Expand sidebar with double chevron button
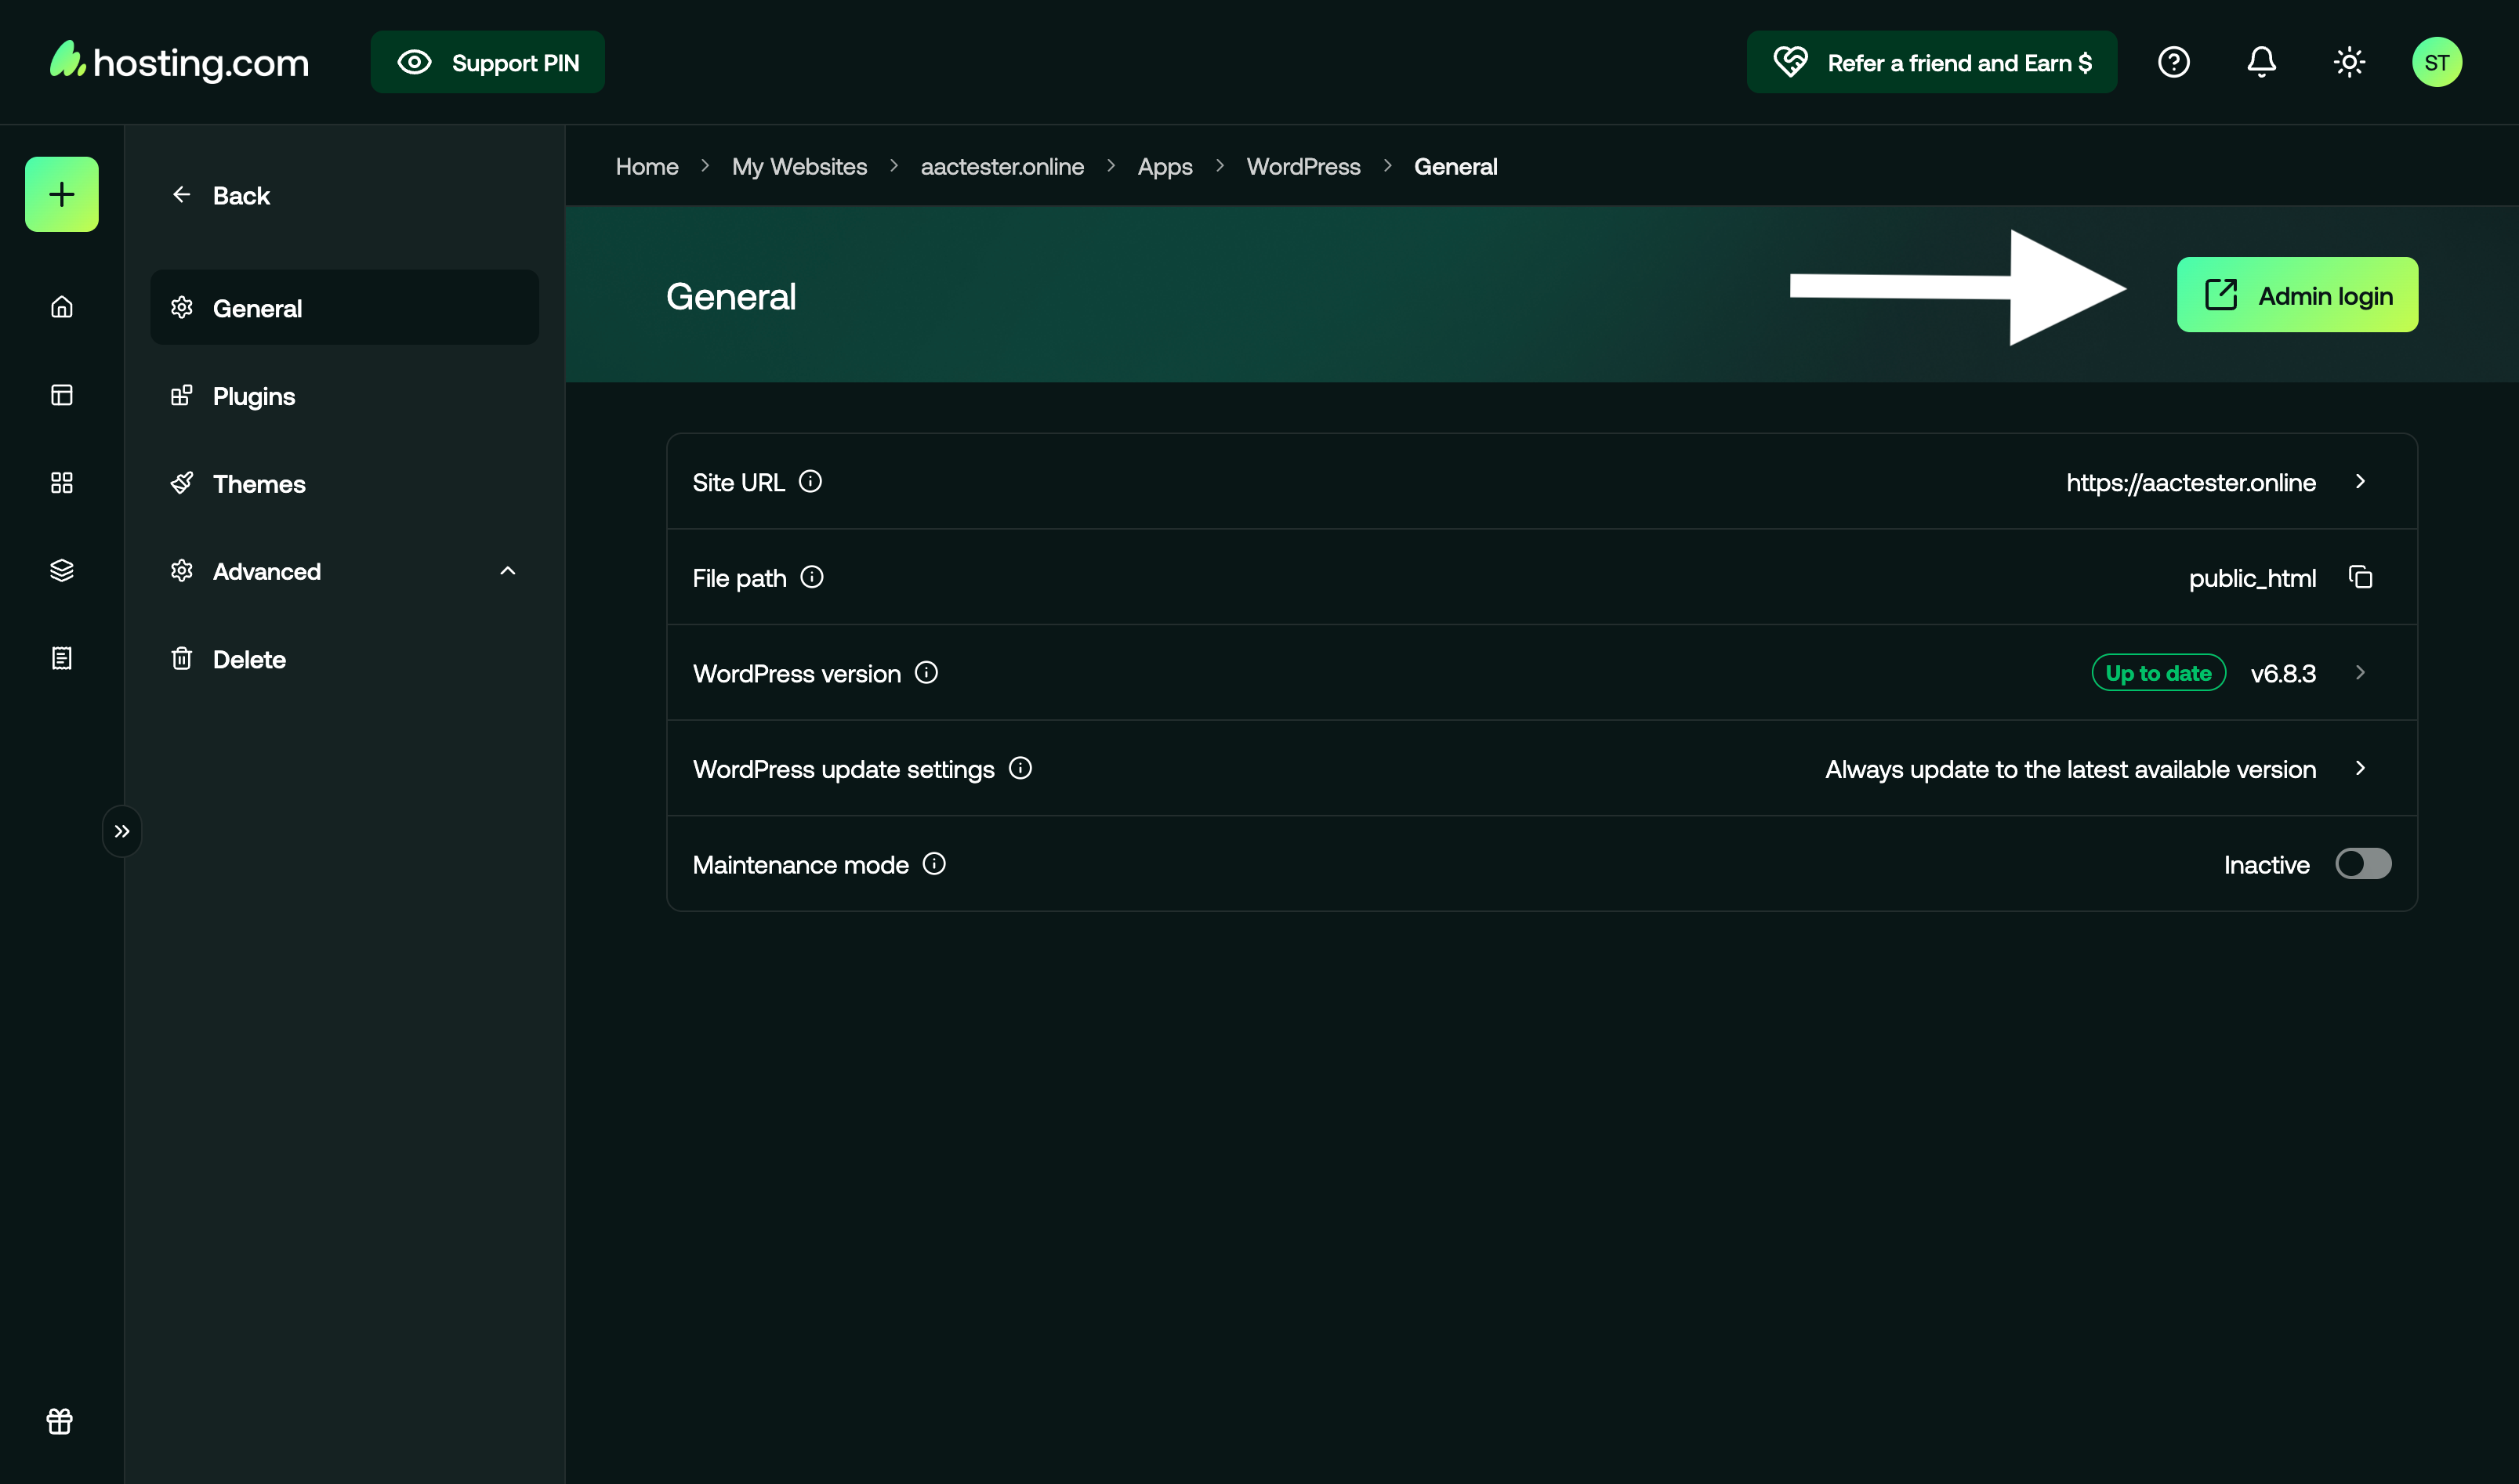2519x1484 pixels. click(x=122, y=831)
